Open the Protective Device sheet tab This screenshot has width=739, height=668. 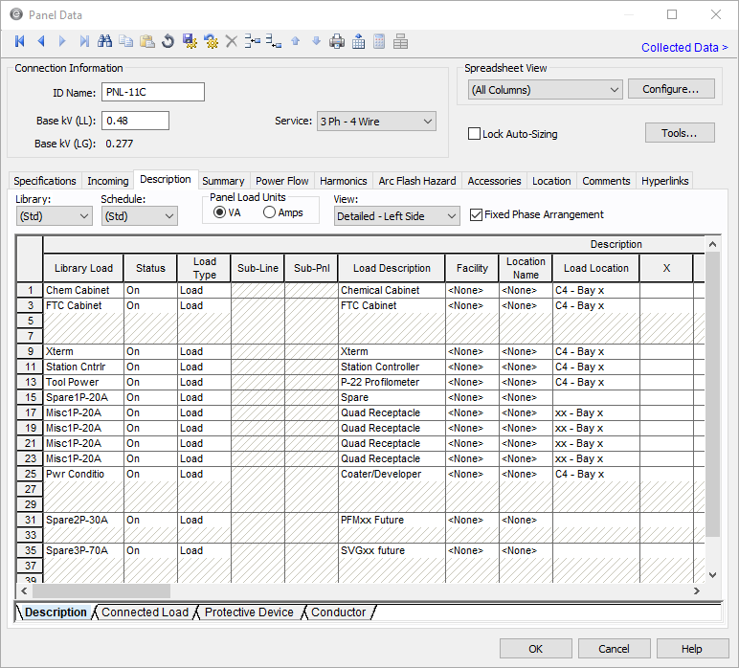coord(249,612)
